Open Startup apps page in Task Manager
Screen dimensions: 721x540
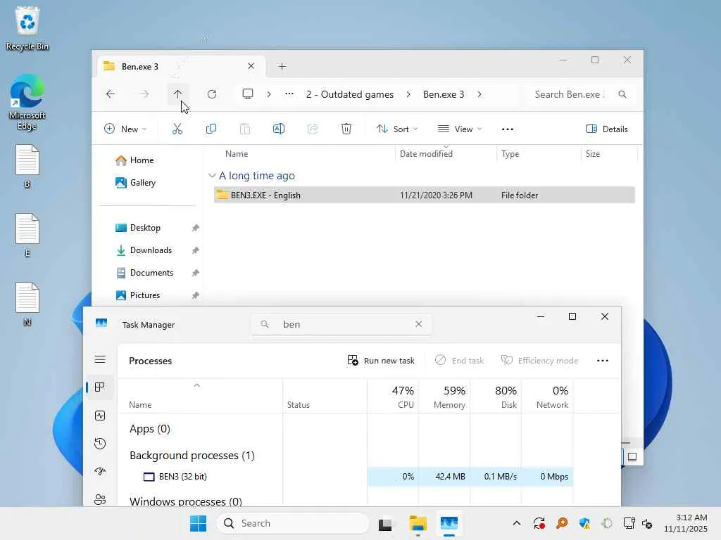[x=100, y=472]
